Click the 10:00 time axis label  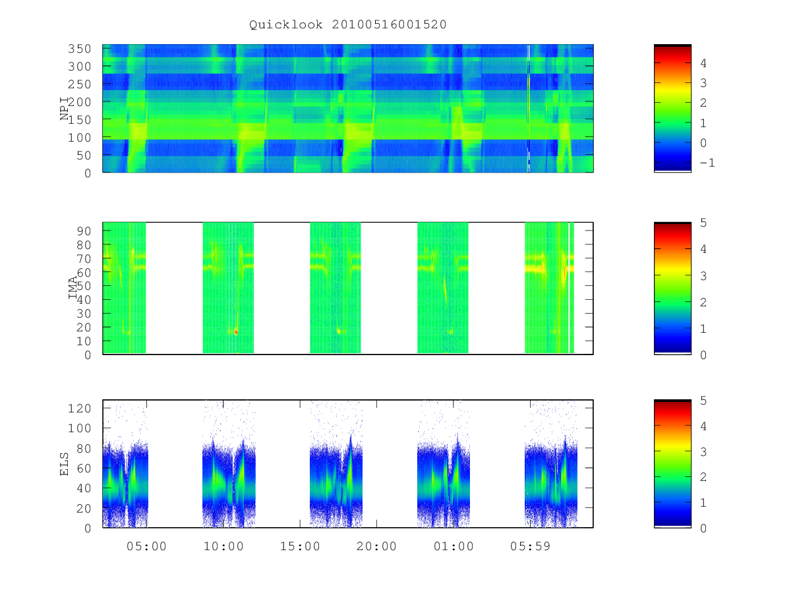click(223, 546)
